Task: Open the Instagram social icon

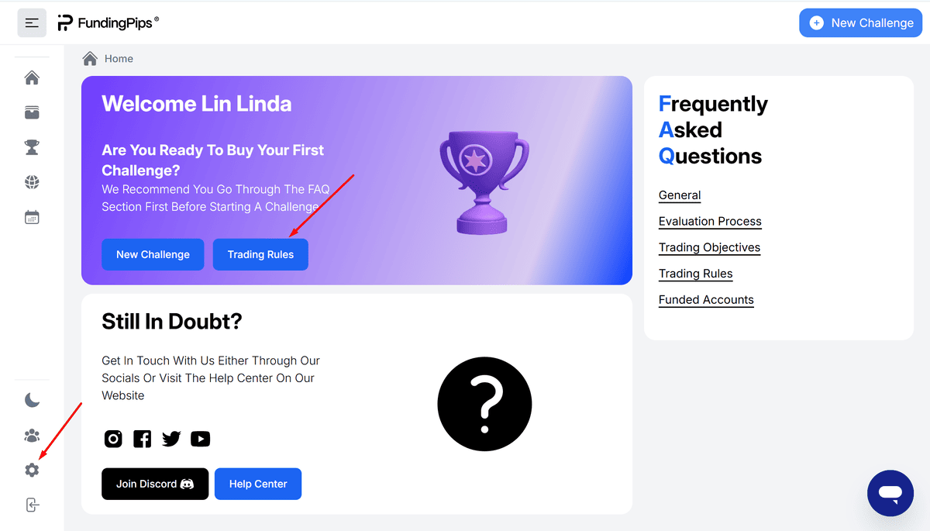Action: click(x=113, y=439)
